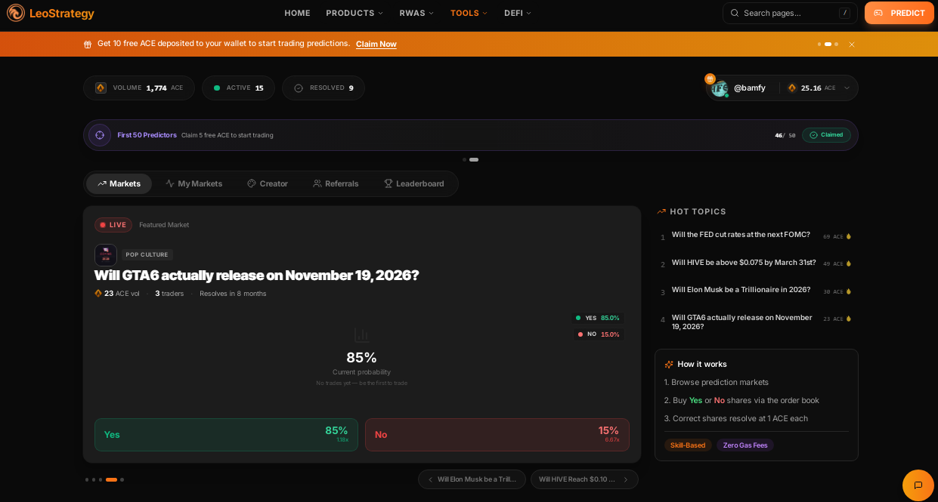938x502 pixels.
Task: Go to the HOME menu item
Action: pos(297,13)
